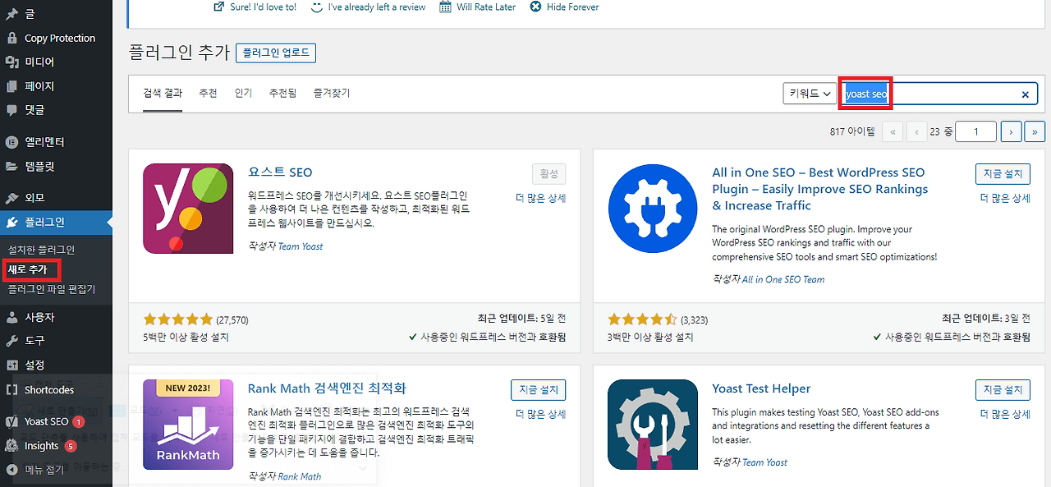Install Rank Math with 지금 설치
Screen dimensions: 1051x487
(x=538, y=389)
